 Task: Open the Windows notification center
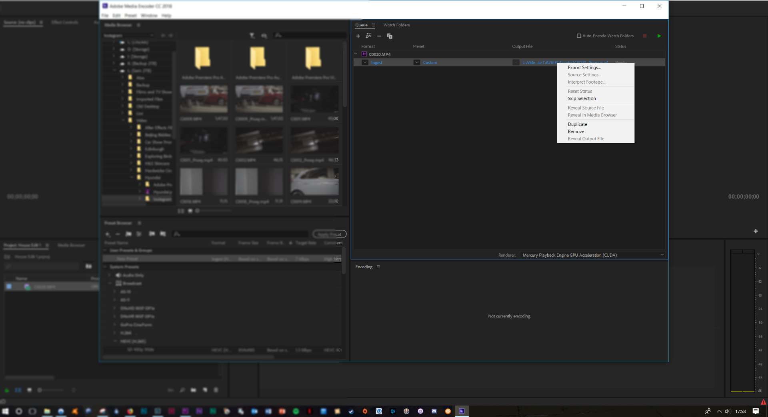[x=756, y=411]
